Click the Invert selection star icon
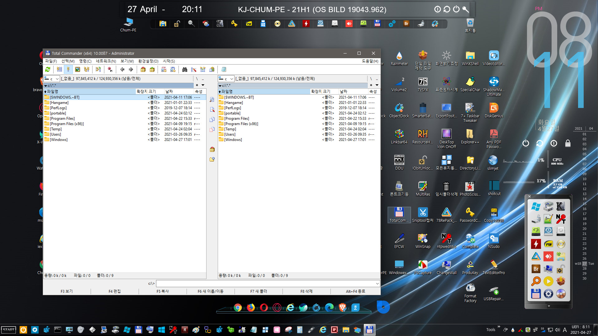This screenshot has width=598, height=336. click(x=110, y=69)
